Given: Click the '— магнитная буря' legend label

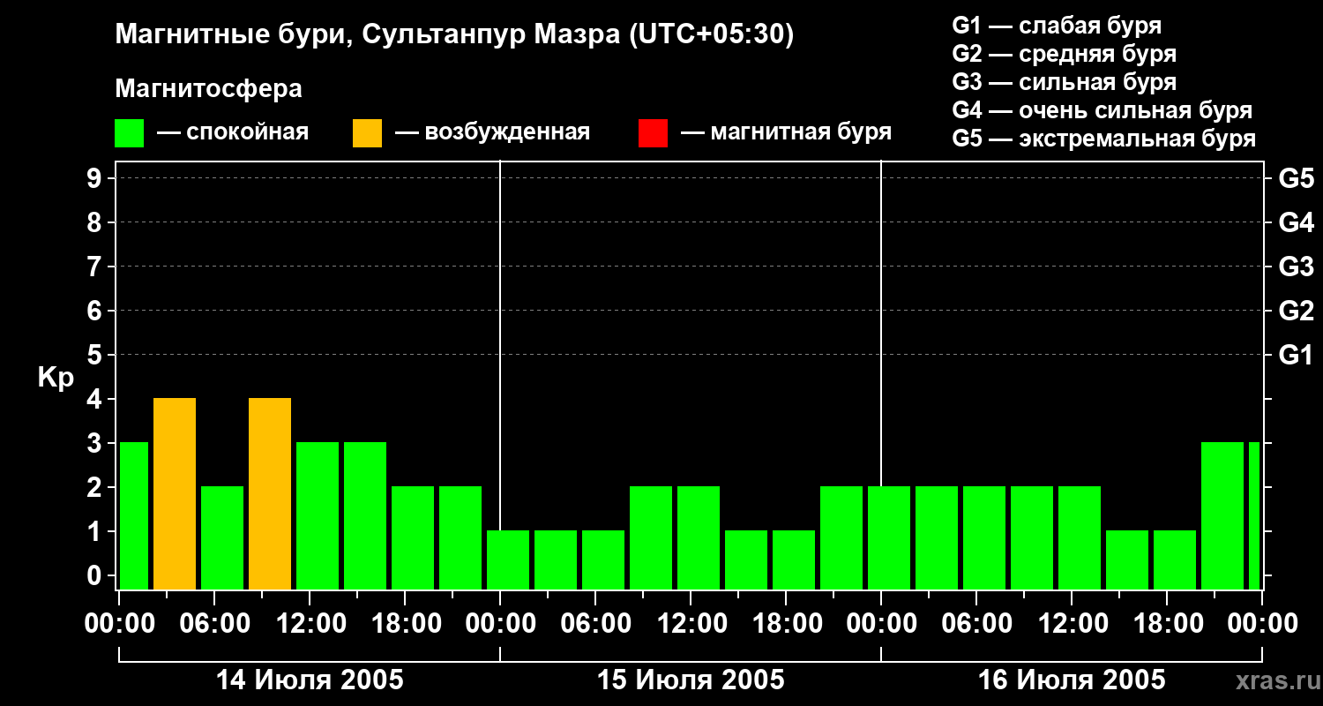Looking at the screenshot, I should coord(787,133).
